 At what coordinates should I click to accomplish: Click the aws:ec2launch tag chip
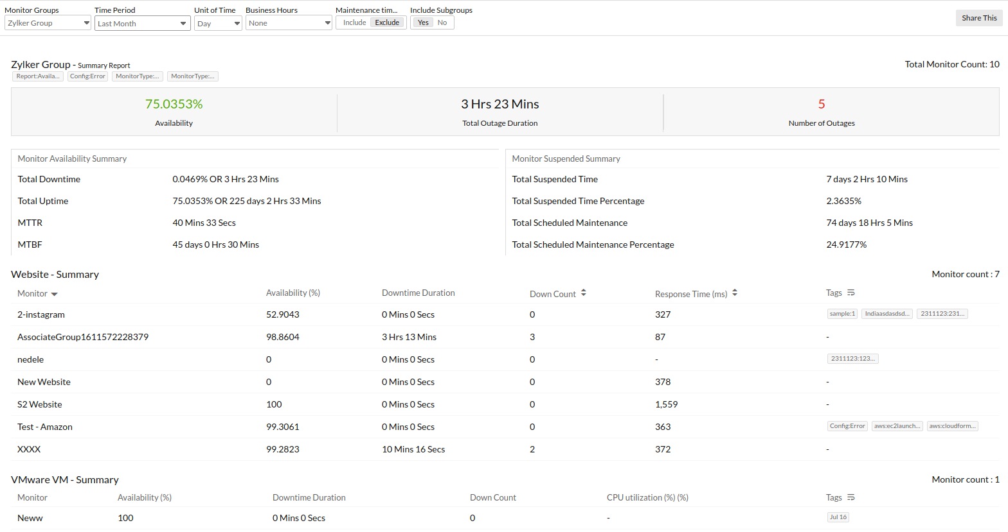pos(897,426)
